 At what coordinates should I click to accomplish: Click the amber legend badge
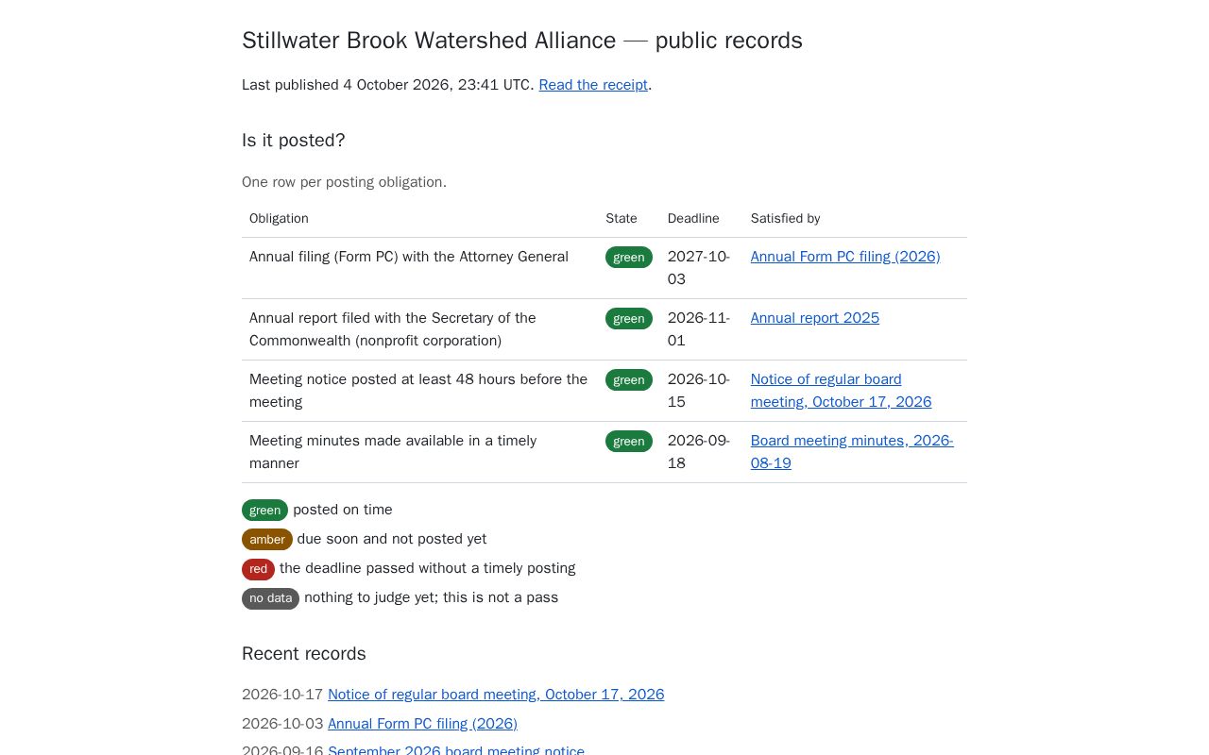coord(267,539)
